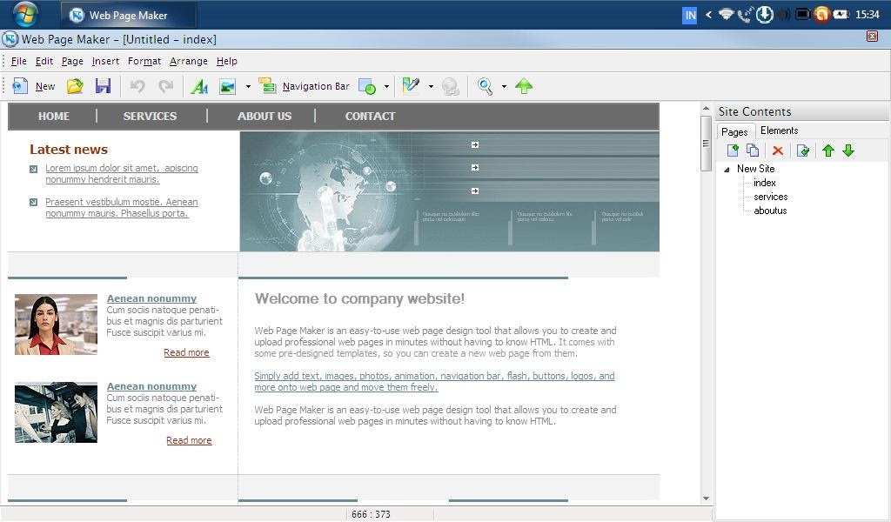891x522 pixels.
Task: Move page up with green up arrow
Action: pyautogui.click(x=828, y=151)
